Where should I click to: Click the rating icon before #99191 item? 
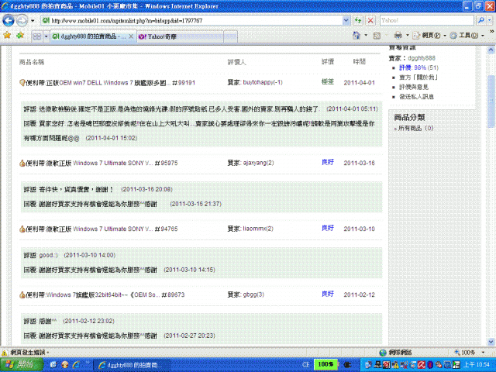22,83
